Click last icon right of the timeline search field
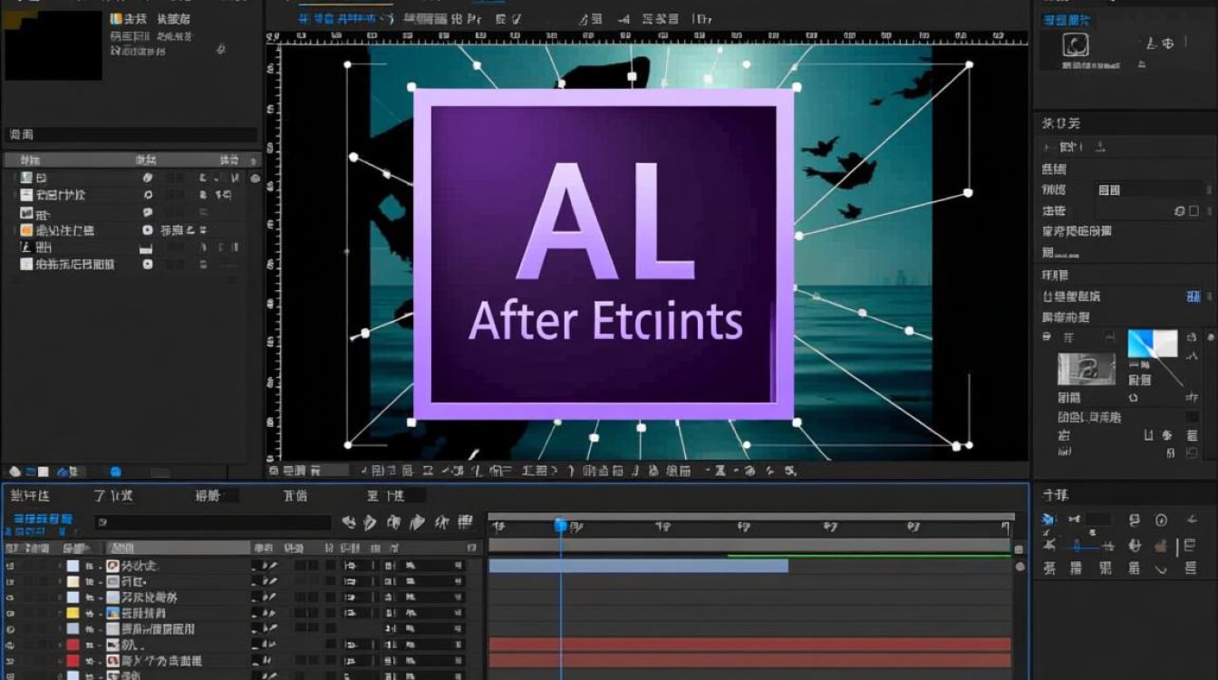Viewport: 1218px width, 680px height. click(x=465, y=522)
